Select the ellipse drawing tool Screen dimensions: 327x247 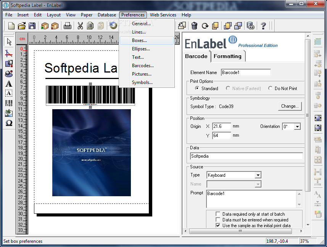[x=9, y=73]
